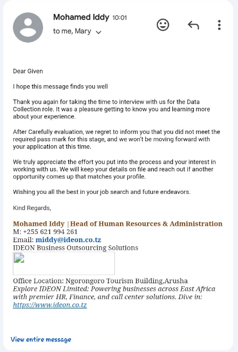This screenshot has width=238, height=352.
Task: Open the middy@ideon.co.tz email link
Action: [68, 240]
